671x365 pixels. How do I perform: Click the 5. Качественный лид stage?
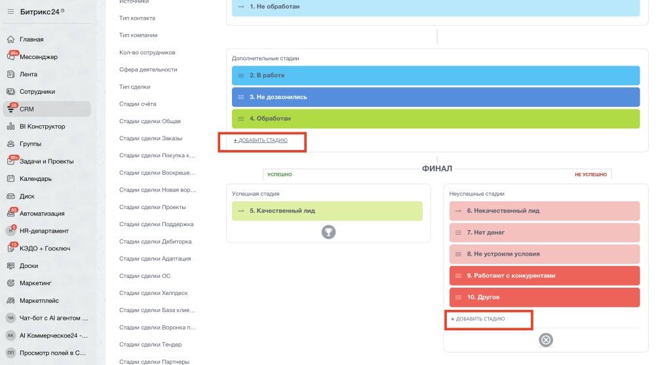(x=327, y=211)
